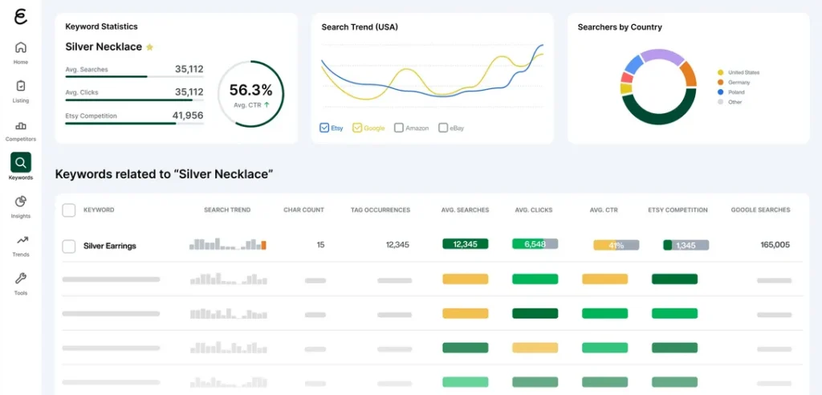The image size is (822, 395).
Task: Open the Trends arrow icon
Action: tap(20, 240)
